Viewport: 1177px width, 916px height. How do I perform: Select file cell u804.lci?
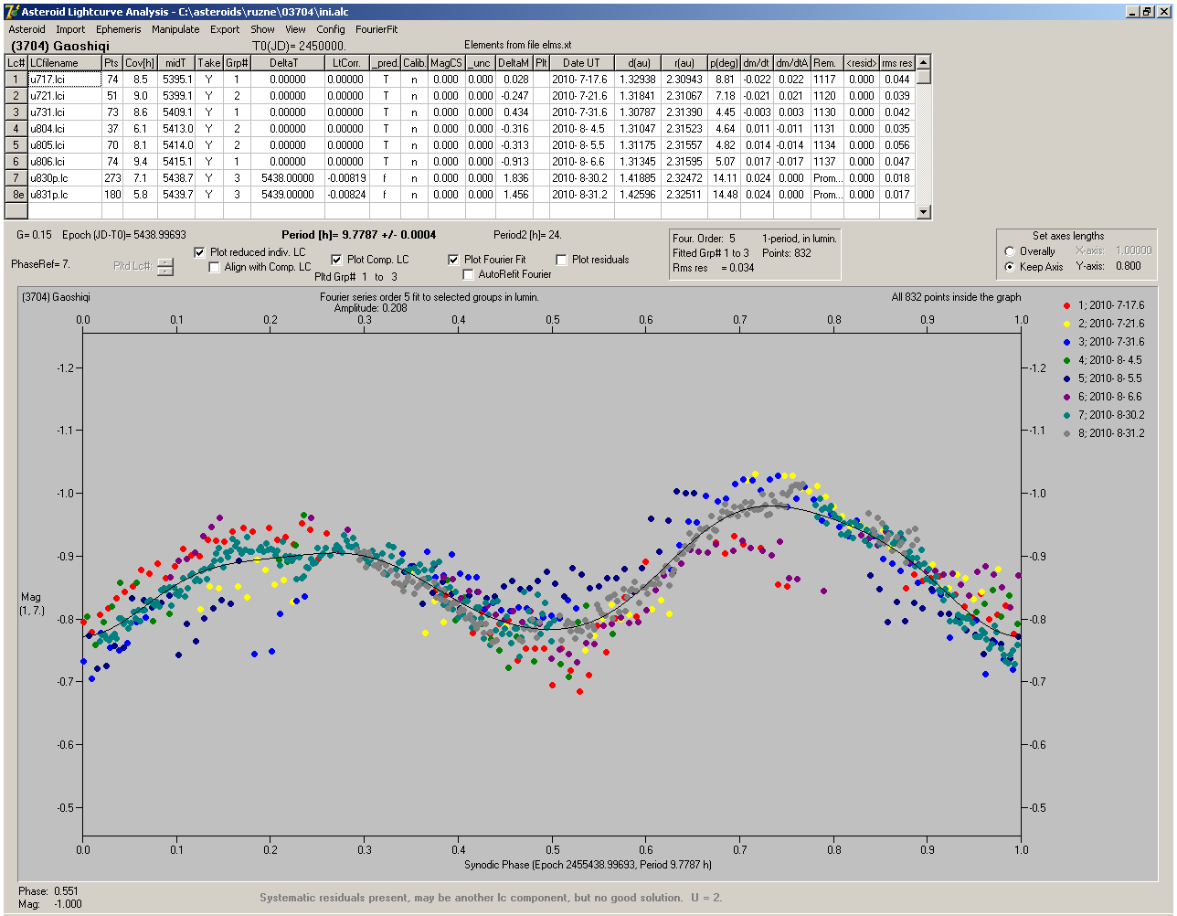tap(65, 129)
